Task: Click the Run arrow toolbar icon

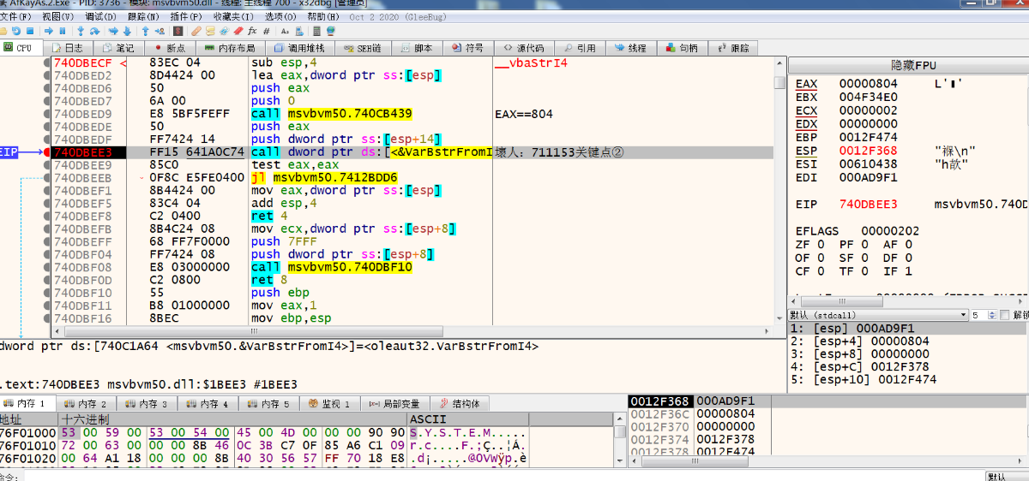Action: click(x=49, y=31)
